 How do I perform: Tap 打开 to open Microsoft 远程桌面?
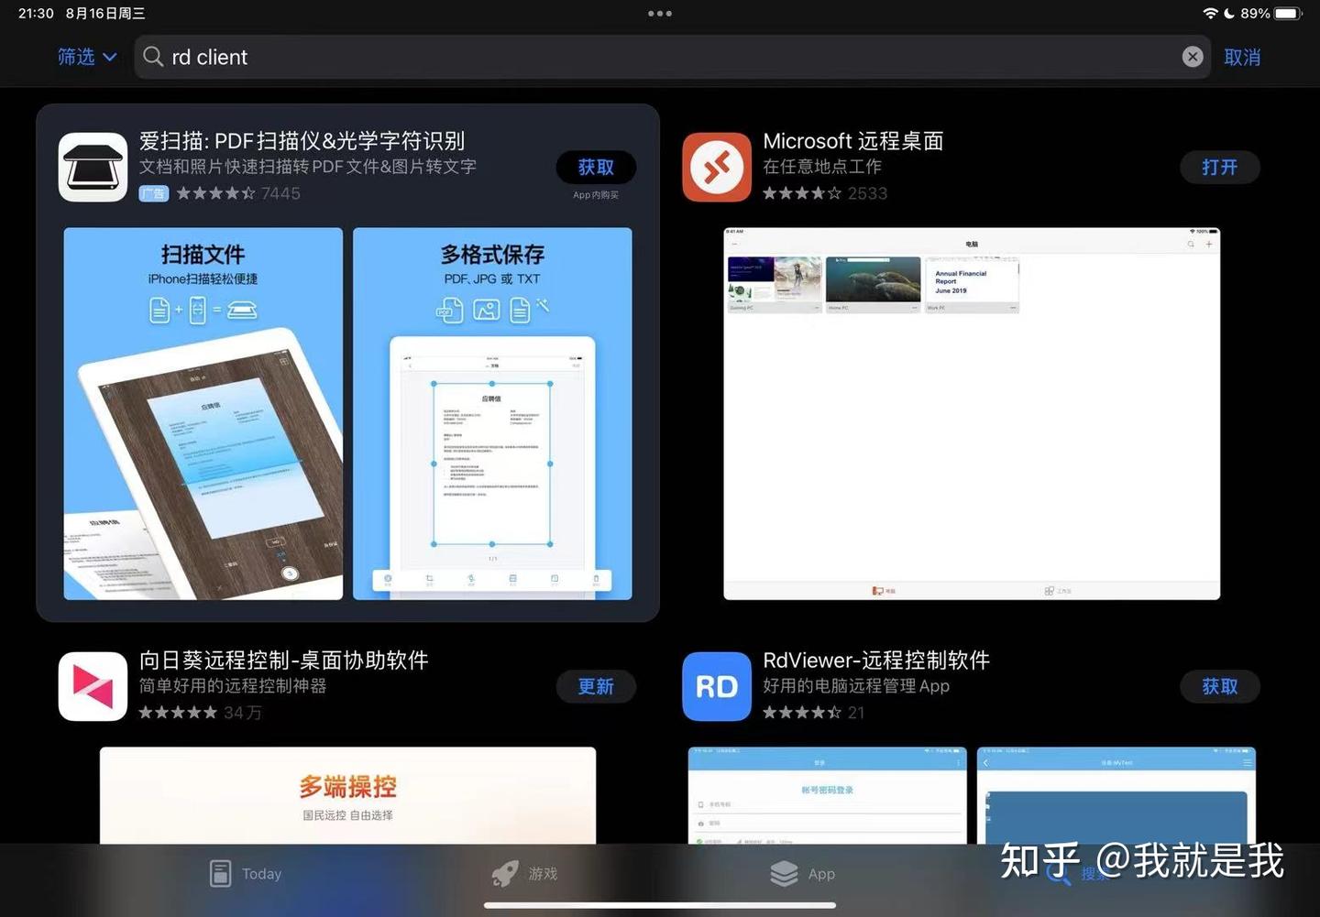(x=1219, y=167)
